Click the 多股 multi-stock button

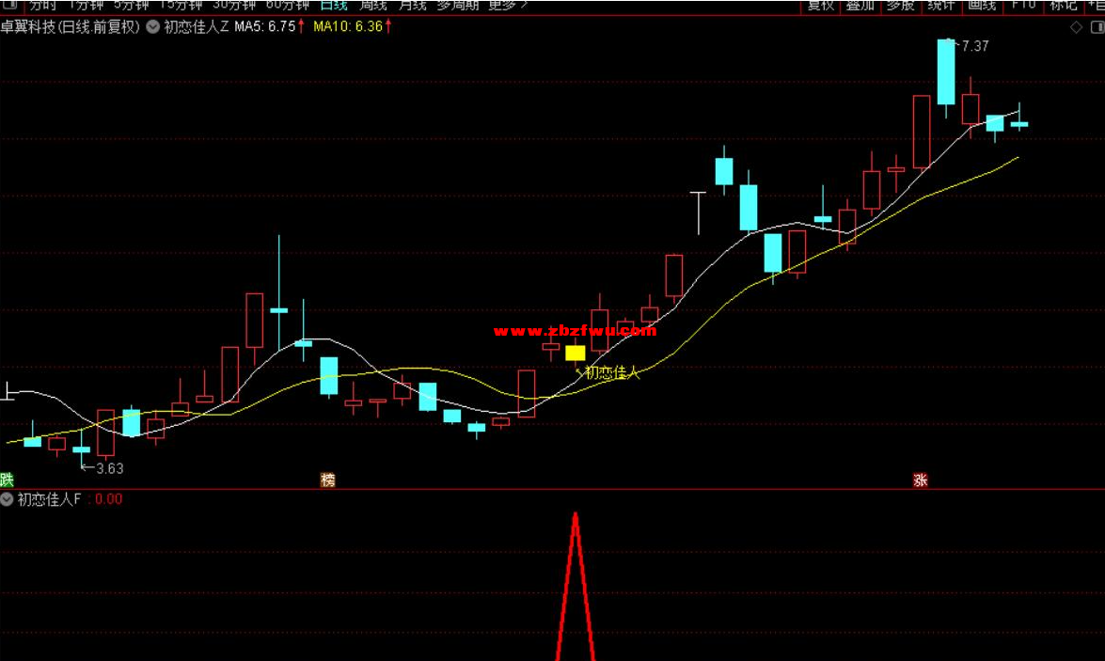click(x=900, y=5)
